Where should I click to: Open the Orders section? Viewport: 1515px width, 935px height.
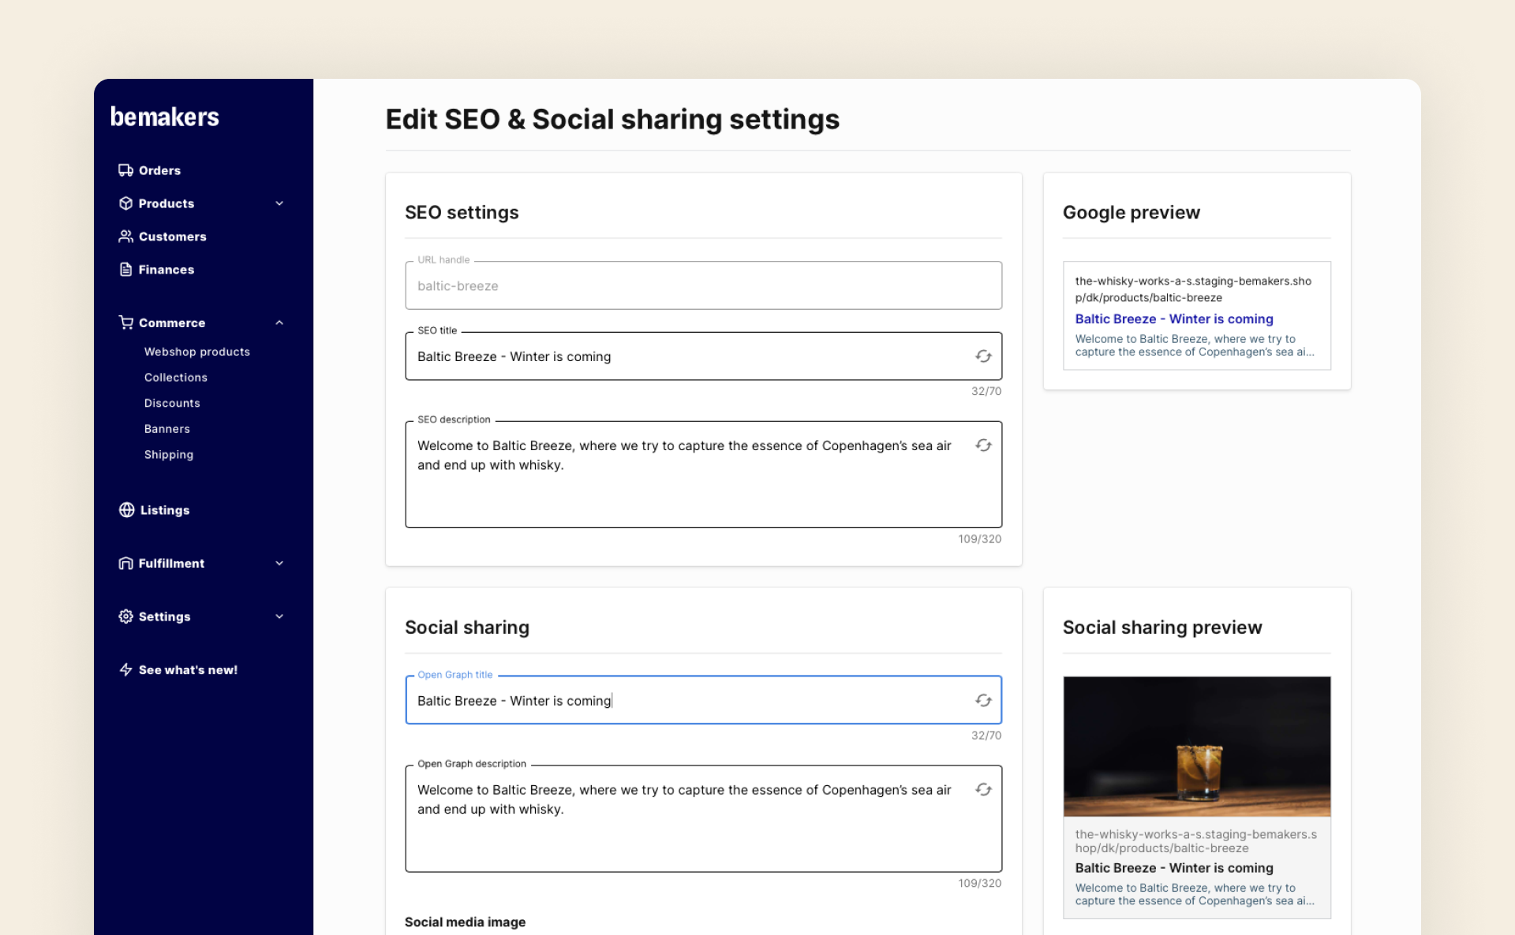tap(159, 170)
